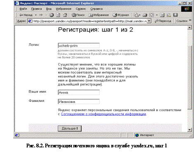The width and height of the screenshot is (194, 156).
Task: Click the Фамилия input field
Action: (x=78, y=102)
